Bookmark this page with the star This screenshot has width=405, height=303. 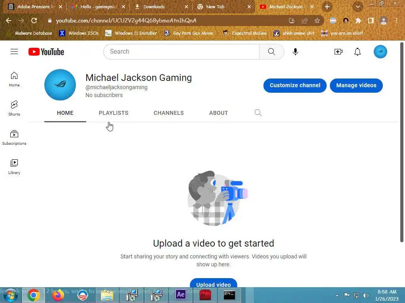tap(317, 21)
